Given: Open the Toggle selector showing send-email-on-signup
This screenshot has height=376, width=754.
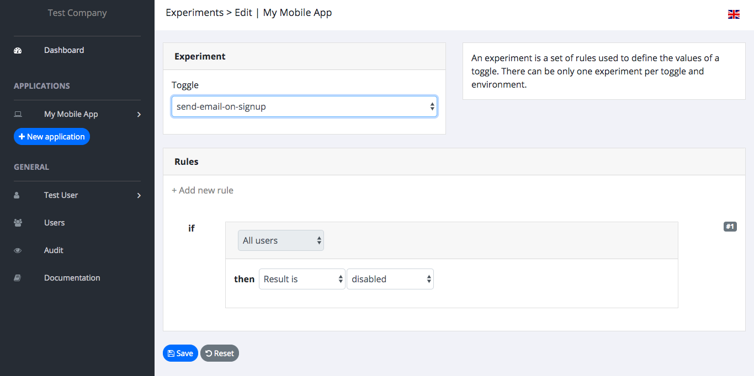Looking at the screenshot, I should click(x=304, y=106).
